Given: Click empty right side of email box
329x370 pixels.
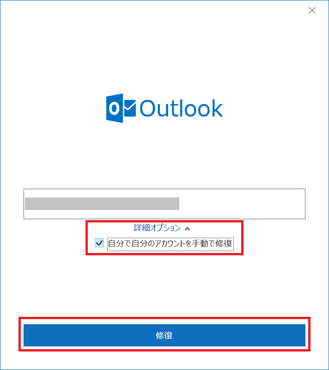Looking at the screenshot, I should point(242,204).
